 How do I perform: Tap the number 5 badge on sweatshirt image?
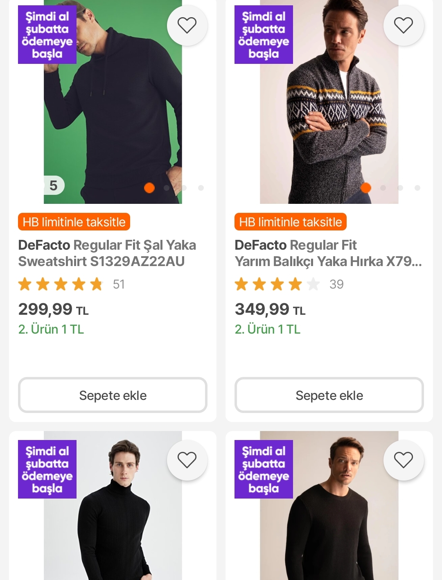pos(54,185)
